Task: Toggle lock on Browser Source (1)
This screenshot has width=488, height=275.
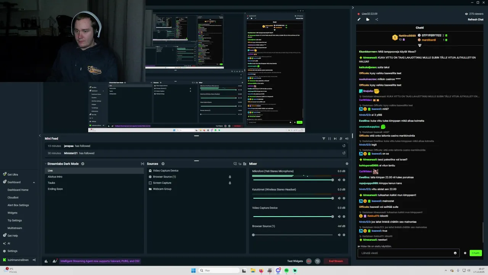Action: (230, 177)
